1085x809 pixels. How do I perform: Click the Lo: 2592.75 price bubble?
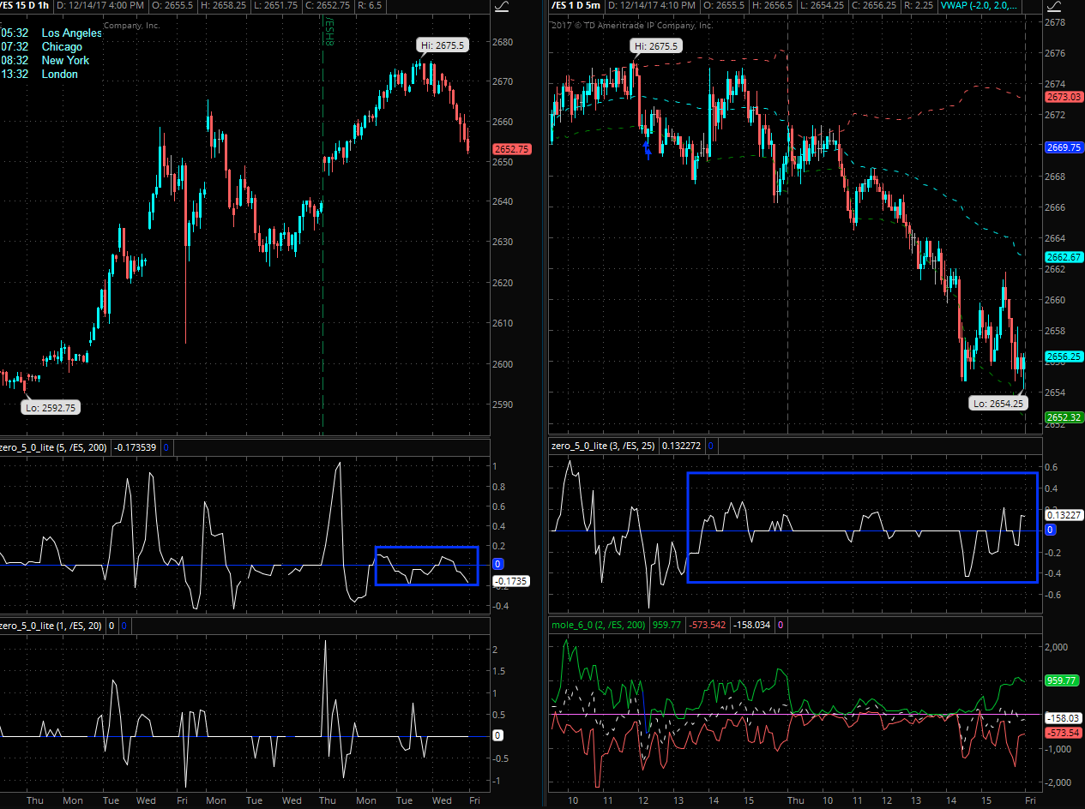50,408
